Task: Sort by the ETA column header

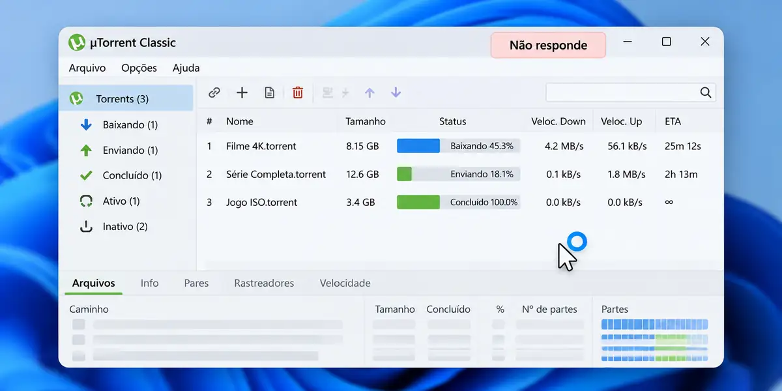Action: click(673, 121)
